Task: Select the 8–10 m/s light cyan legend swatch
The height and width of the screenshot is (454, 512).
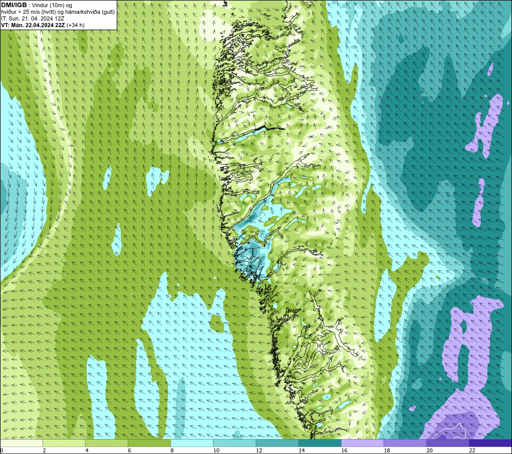Action: (192, 443)
